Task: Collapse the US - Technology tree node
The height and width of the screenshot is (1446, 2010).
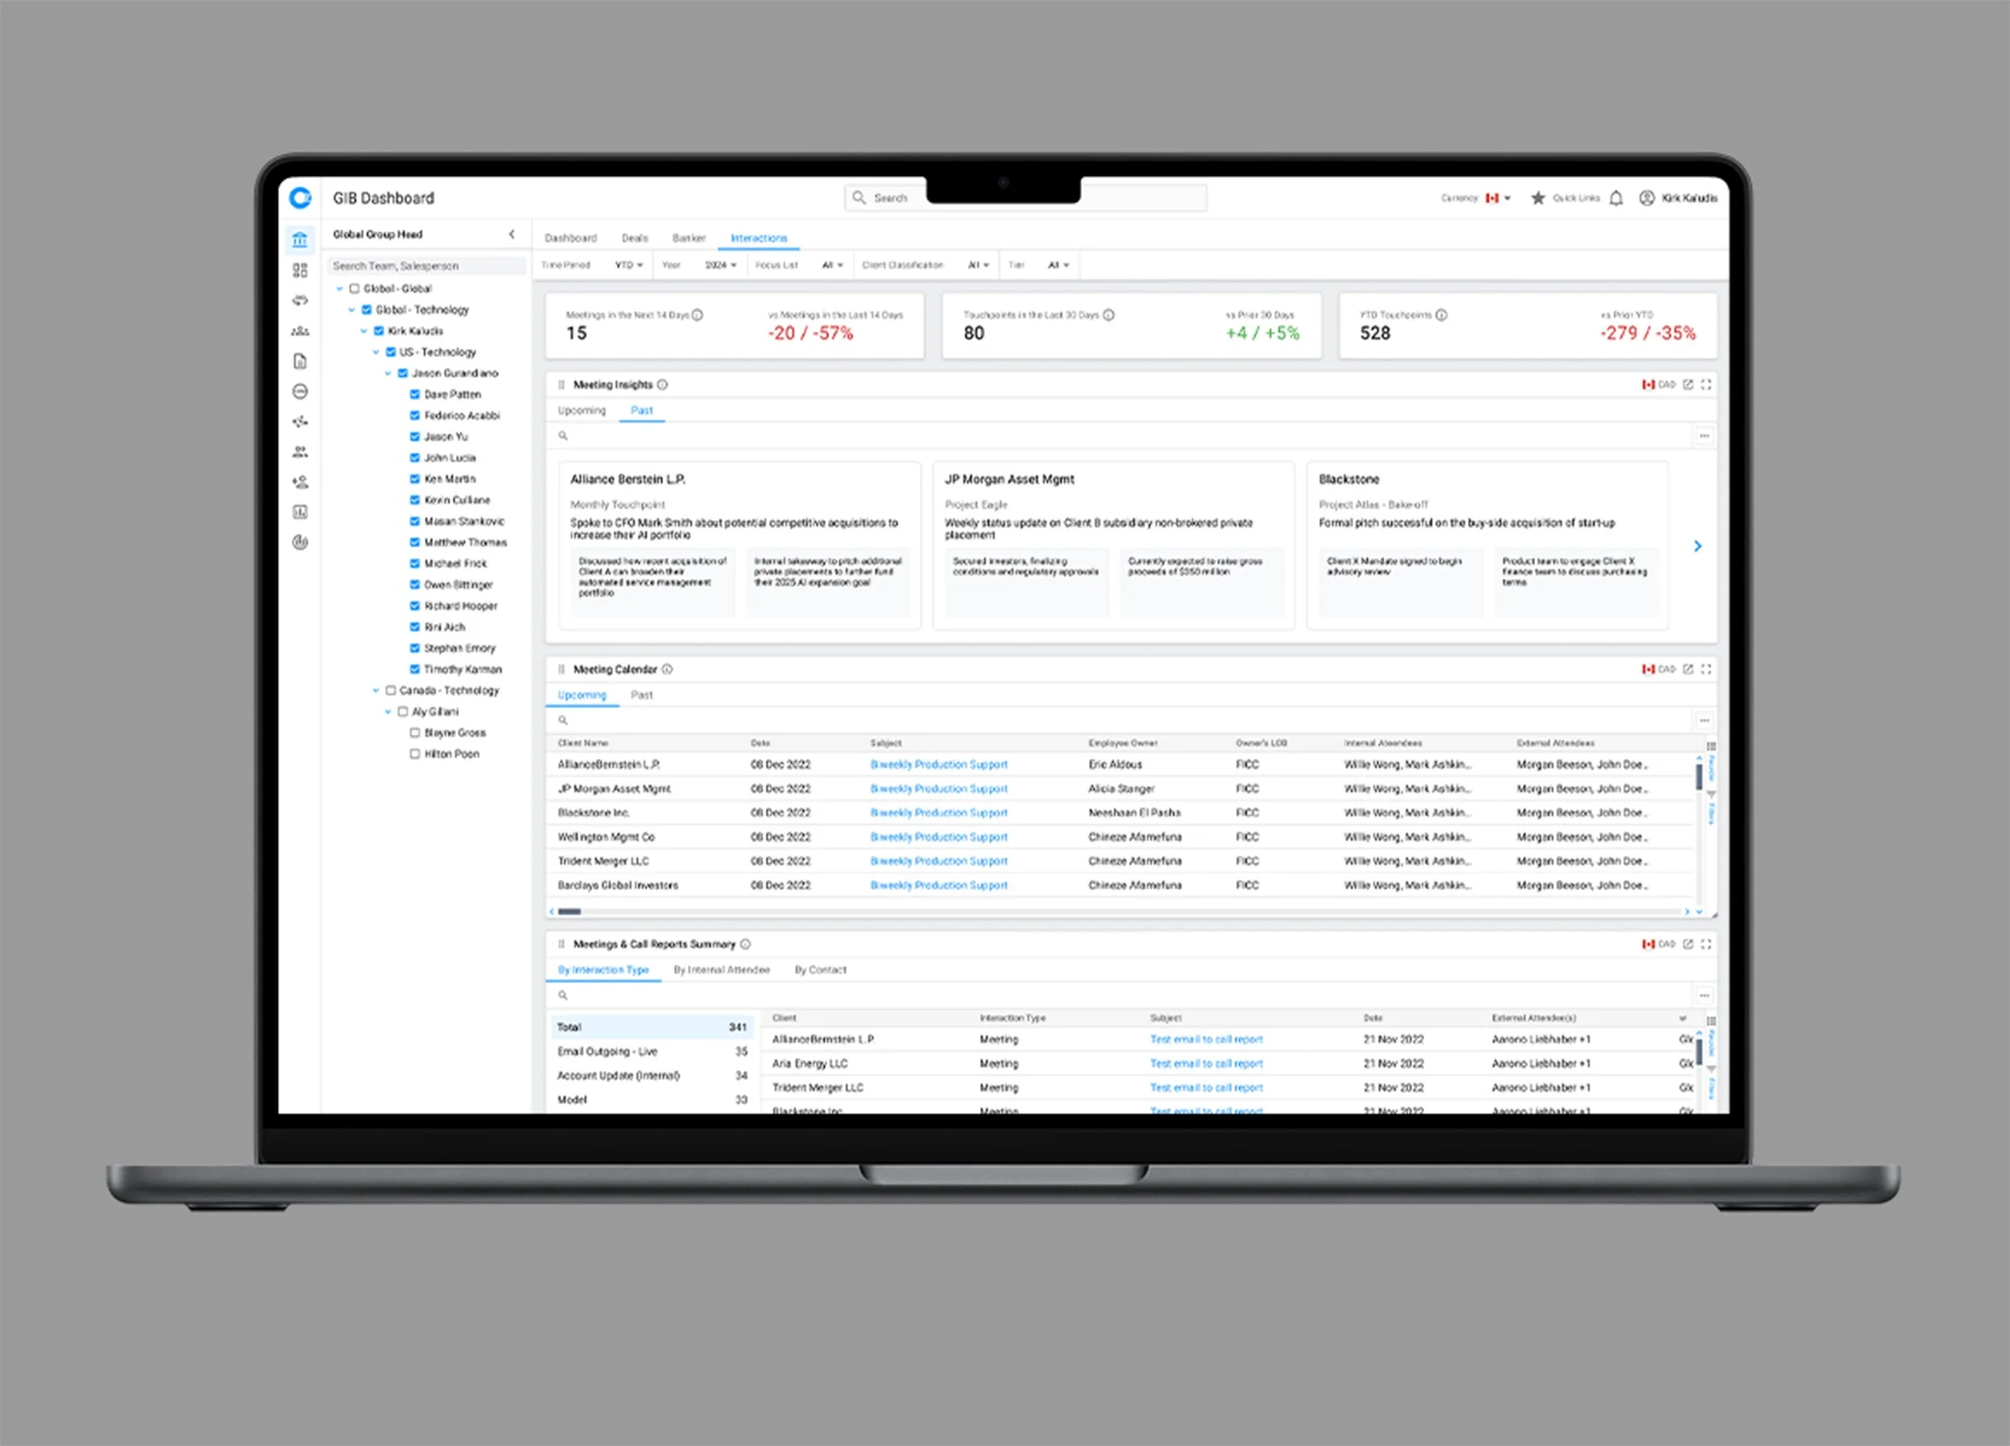Action: pos(375,353)
